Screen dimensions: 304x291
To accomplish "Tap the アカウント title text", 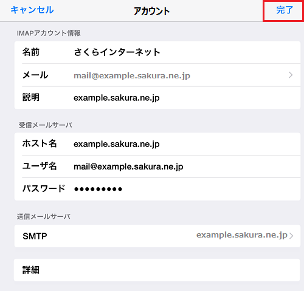I will pos(152,11).
